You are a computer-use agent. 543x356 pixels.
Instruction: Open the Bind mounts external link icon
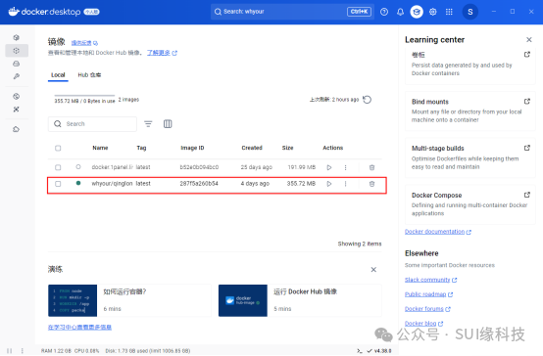(527, 102)
